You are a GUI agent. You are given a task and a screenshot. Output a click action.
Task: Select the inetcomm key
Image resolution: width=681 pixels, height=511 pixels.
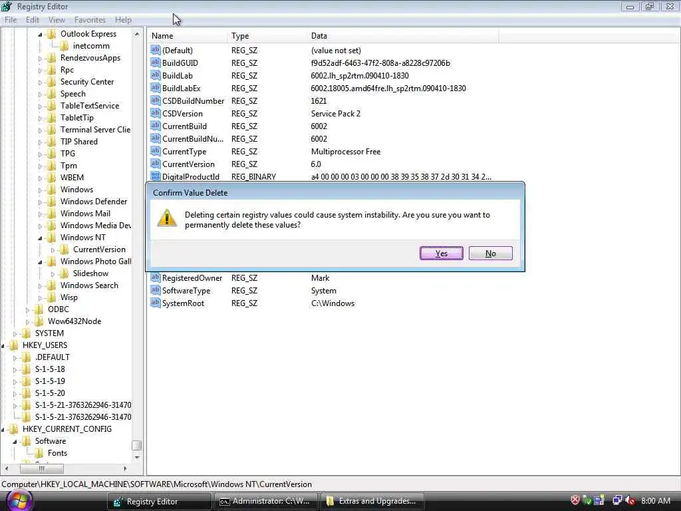91,46
